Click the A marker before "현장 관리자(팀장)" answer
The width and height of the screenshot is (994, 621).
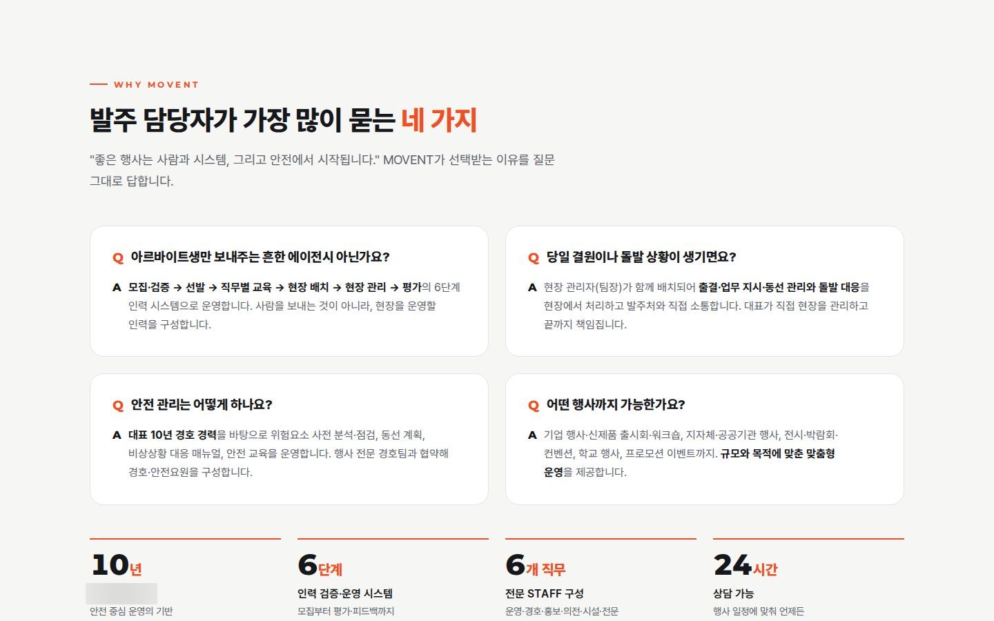click(532, 288)
